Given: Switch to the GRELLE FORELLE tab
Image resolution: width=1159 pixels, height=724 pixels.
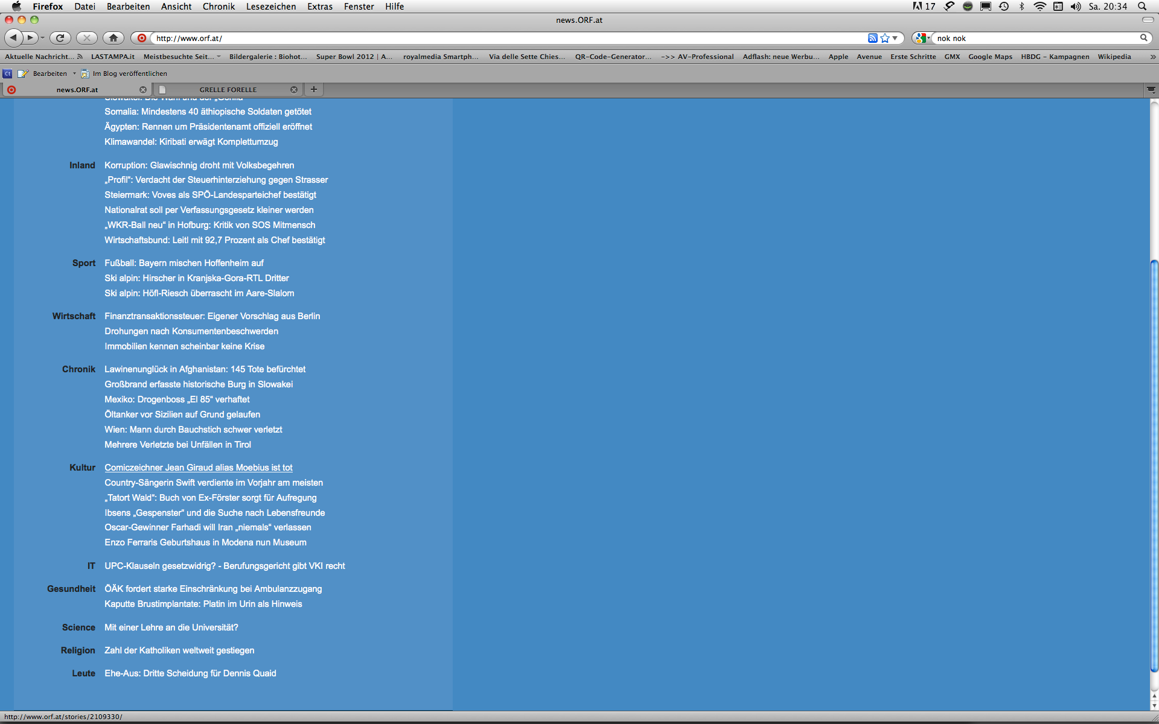Looking at the screenshot, I should (228, 89).
